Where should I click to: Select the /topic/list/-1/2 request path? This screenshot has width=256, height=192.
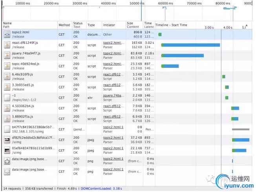[24, 100]
